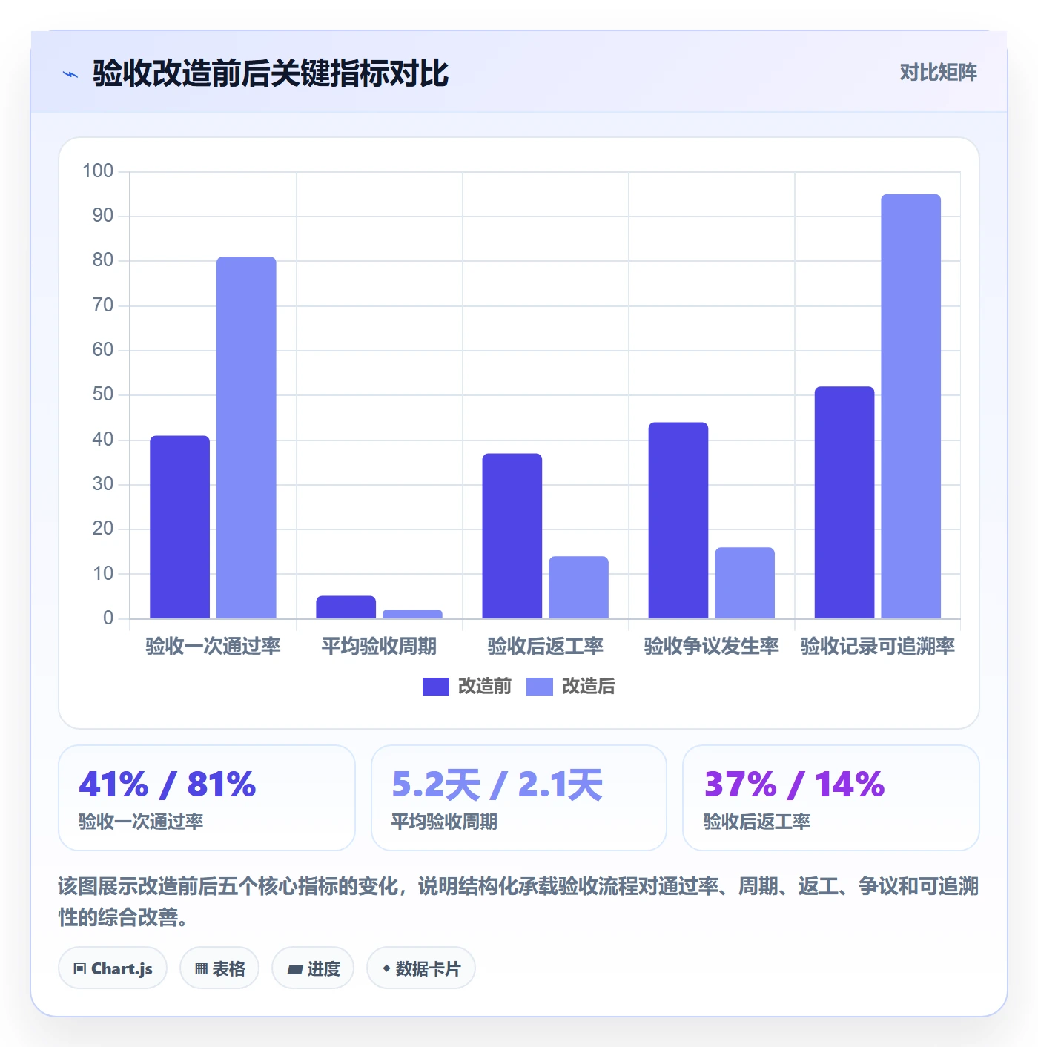The height and width of the screenshot is (1047, 1038).
Task: Click the 改造前 bar for 验收一次通过率
Action: click(180, 527)
